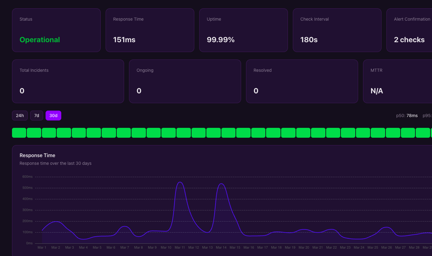Select the 7d time range
This screenshot has height=256, width=432.
point(36,116)
